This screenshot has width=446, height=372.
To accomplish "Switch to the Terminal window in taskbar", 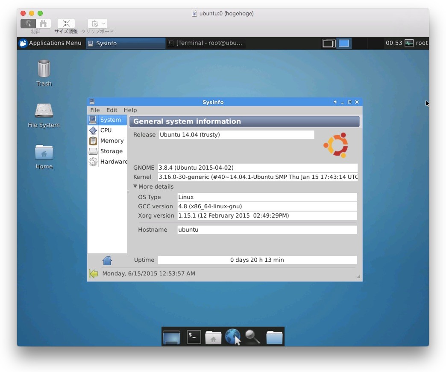I will click(205, 43).
